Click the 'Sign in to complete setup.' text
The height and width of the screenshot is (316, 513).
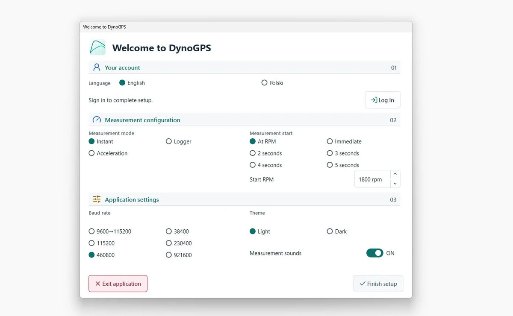tap(121, 100)
